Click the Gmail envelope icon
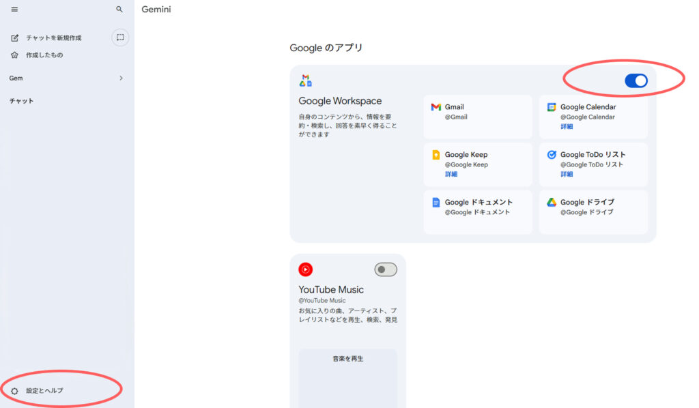Viewport: 699px width, 408px height. [x=436, y=107]
